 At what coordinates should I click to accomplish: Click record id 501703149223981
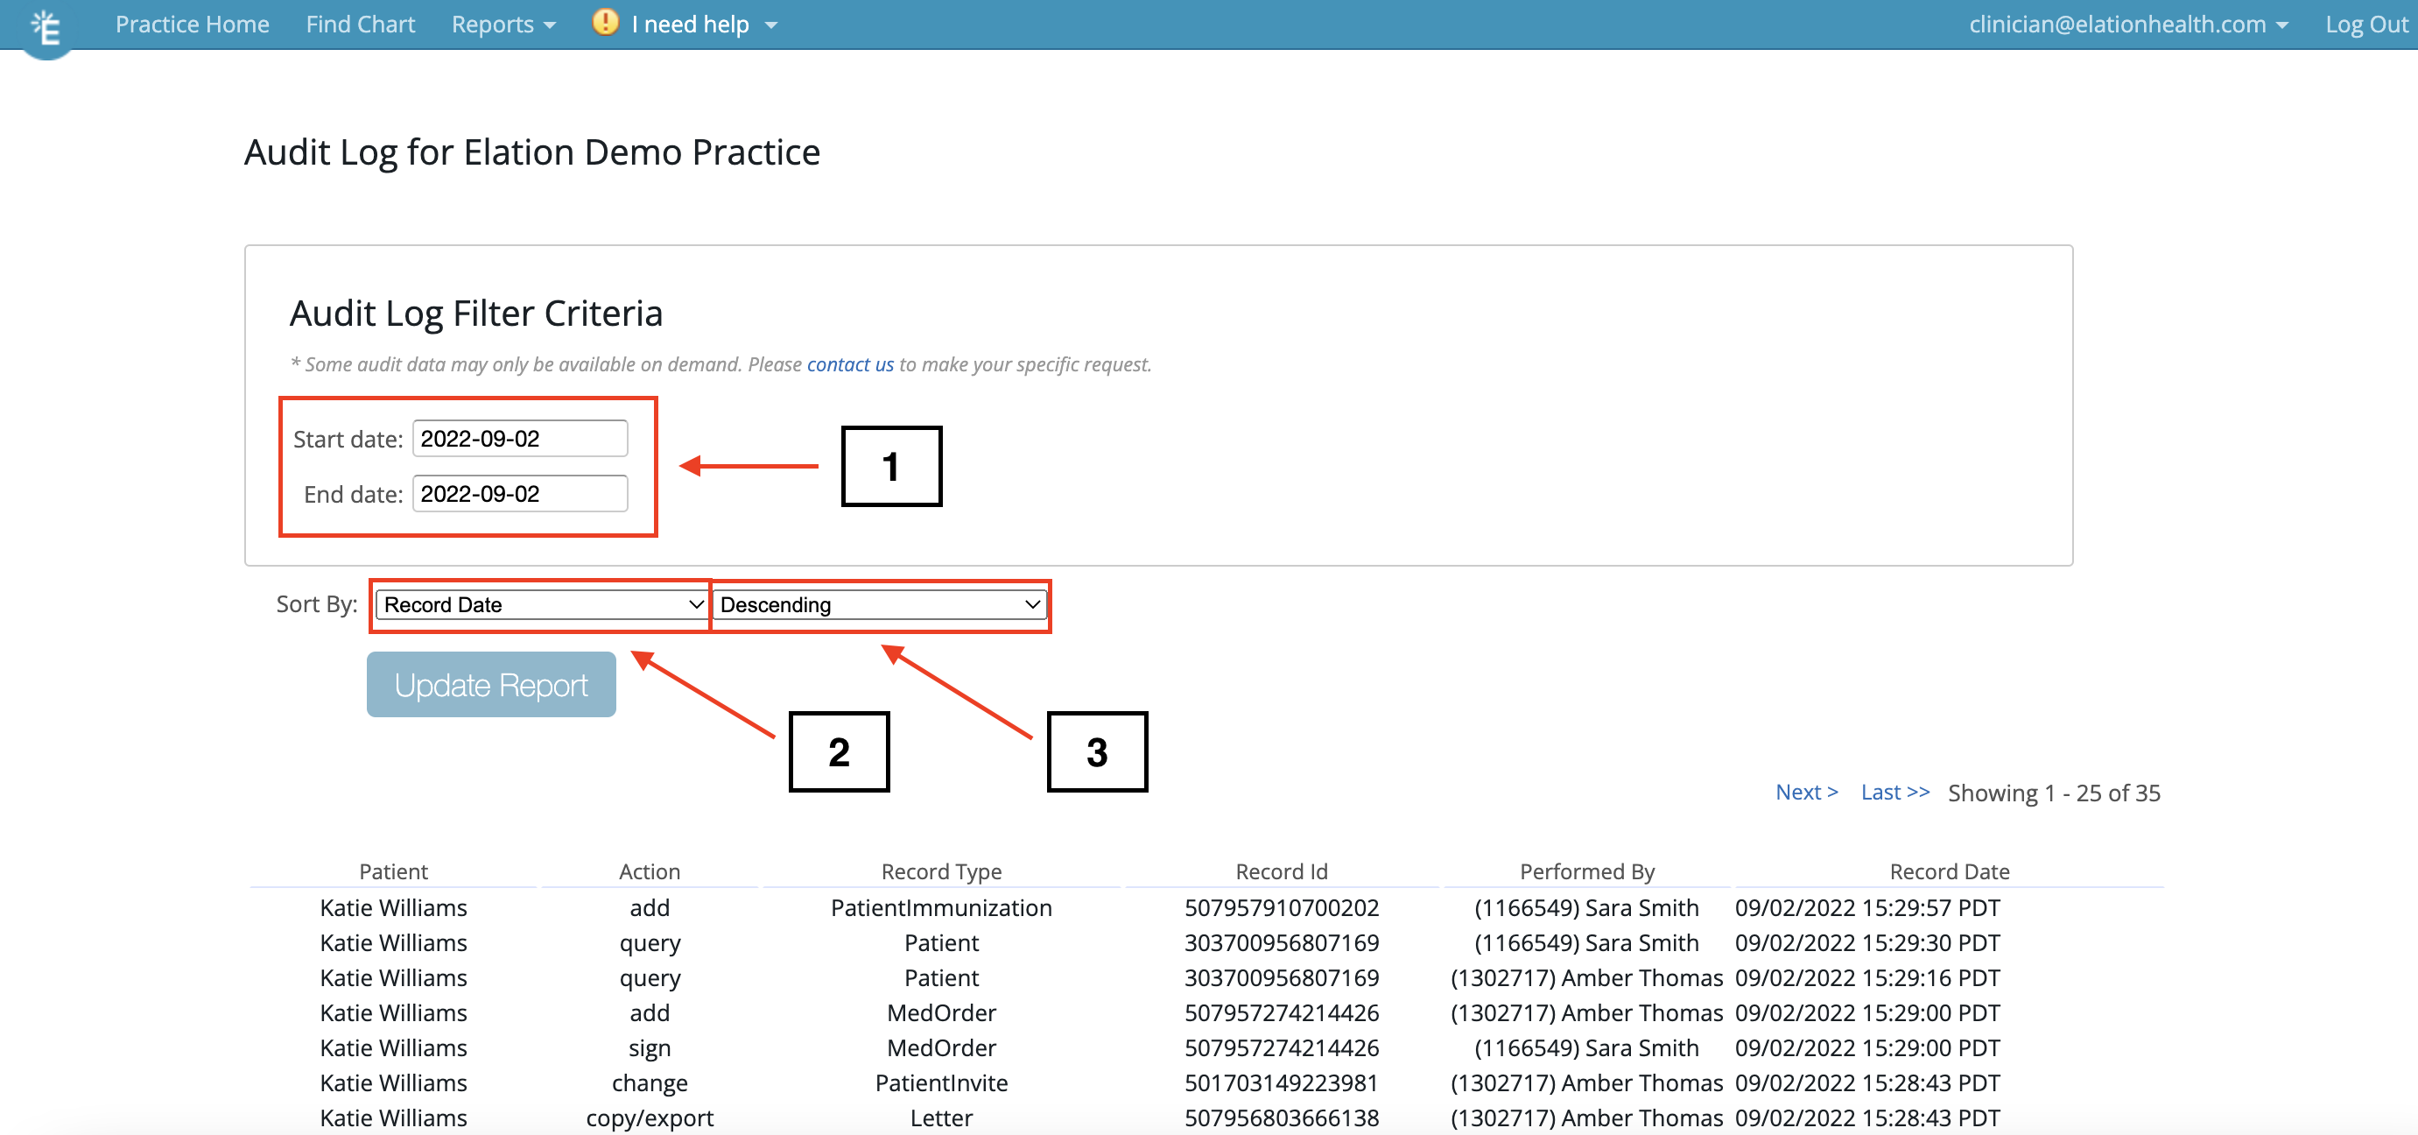pos(1282,1082)
